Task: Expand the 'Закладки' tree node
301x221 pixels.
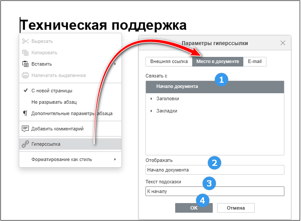Action: (151, 111)
